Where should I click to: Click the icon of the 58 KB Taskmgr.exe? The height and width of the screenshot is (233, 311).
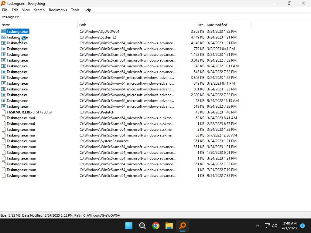pyautogui.click(x=4, y=100)
